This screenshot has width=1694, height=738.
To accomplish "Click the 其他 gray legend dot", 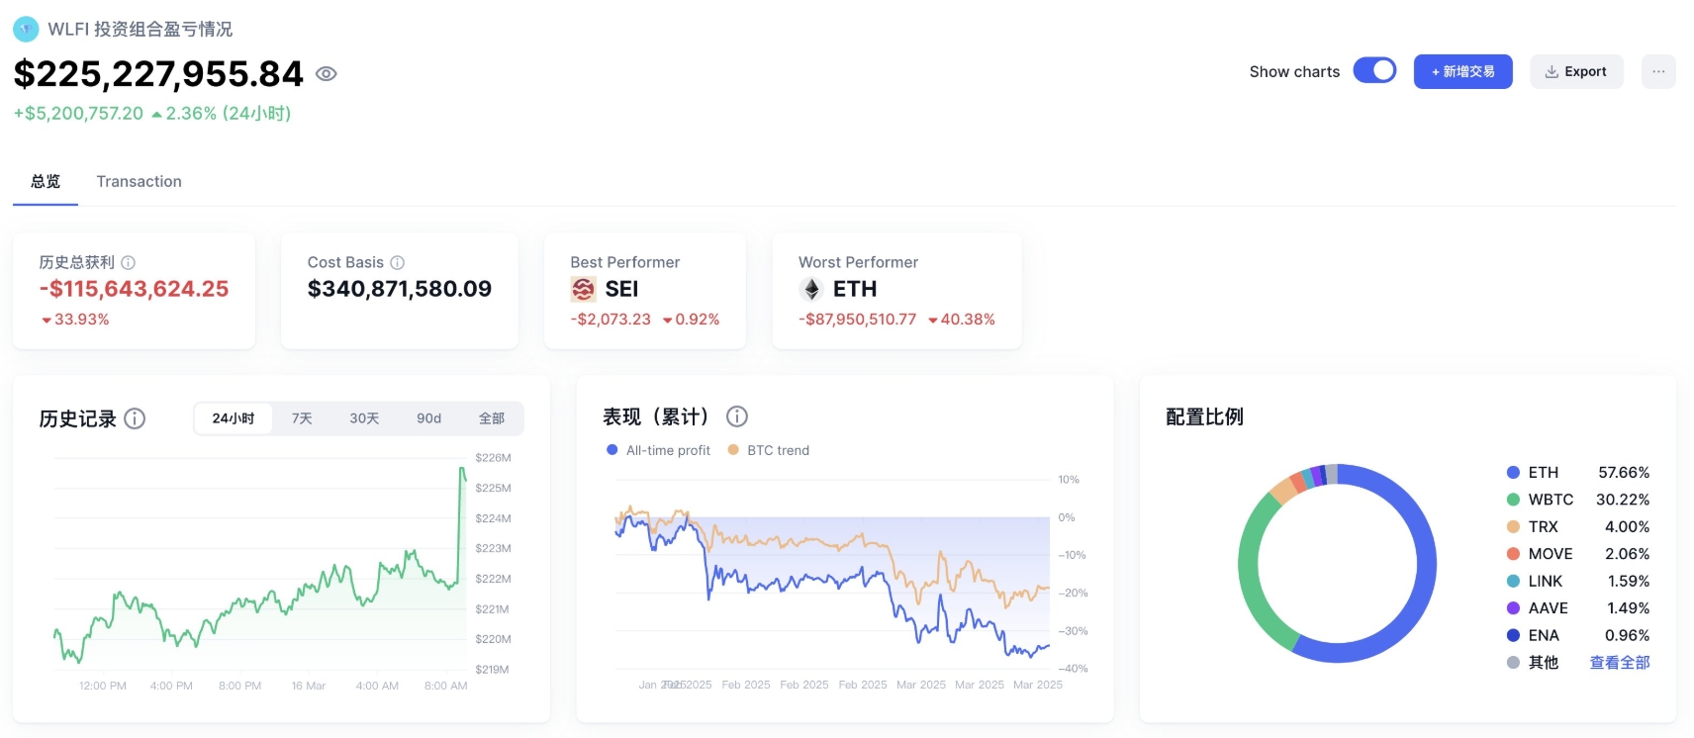I will 1513,663.
